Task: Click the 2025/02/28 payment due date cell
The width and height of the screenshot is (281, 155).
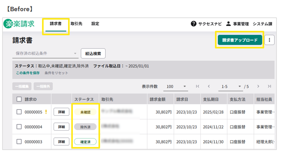Action: pyautogui.click(x=213, y=112)
